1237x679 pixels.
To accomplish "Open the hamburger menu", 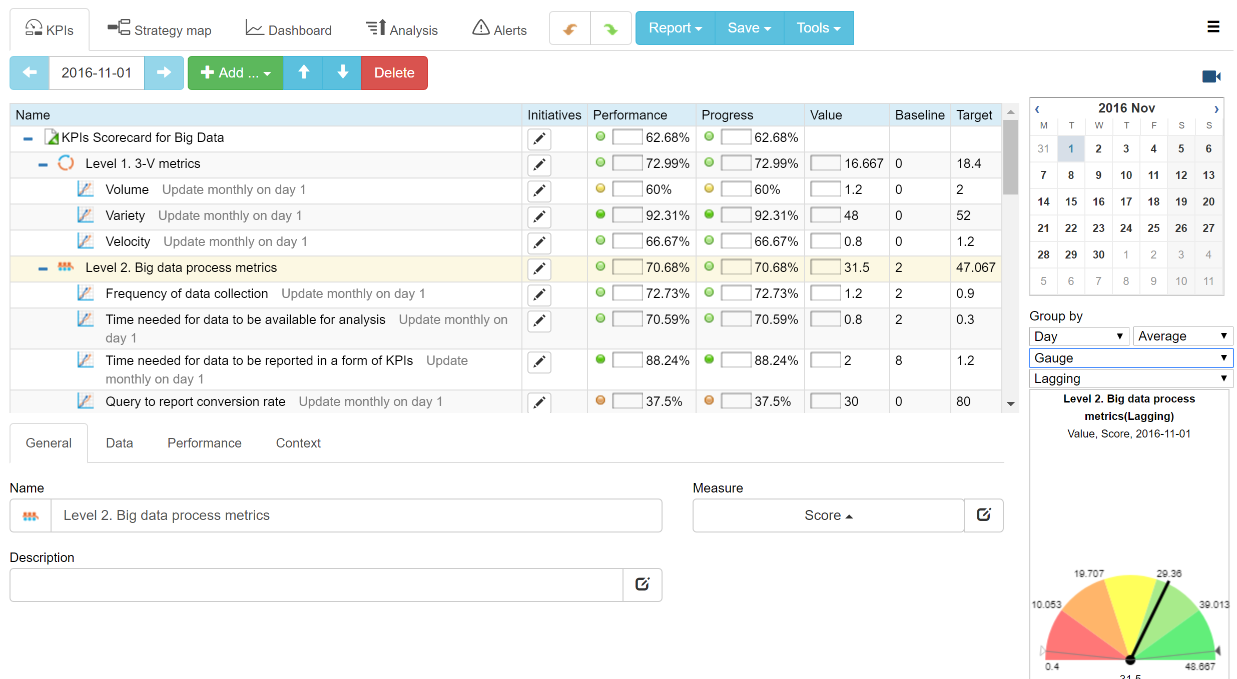I will (1213, 26).
